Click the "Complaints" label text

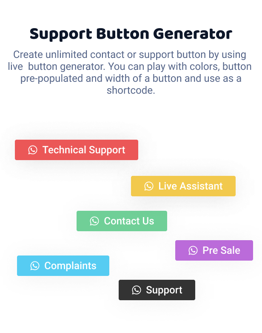click(70, 266)
